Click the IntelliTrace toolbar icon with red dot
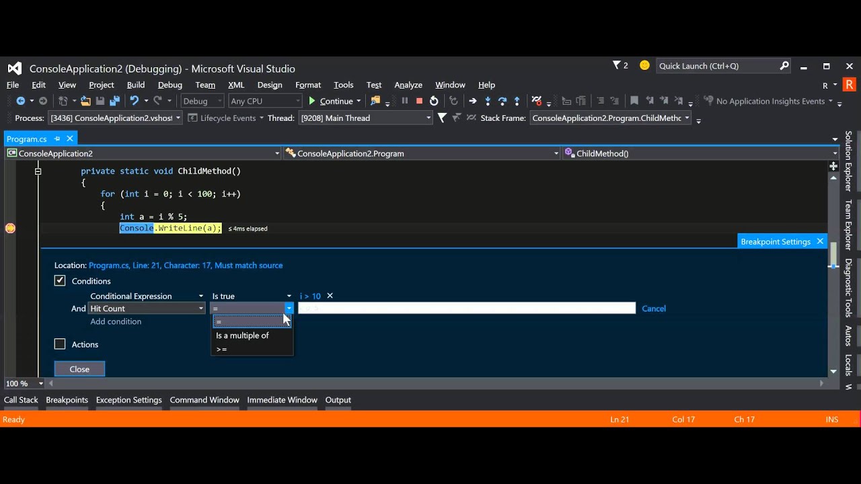Viewport: 861px width, 484px height. [x=536, y=101]
